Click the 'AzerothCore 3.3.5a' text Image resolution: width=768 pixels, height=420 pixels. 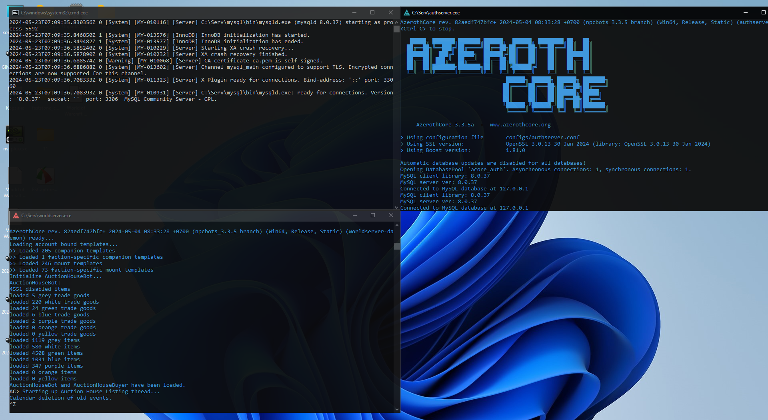pyautogui.click(x=445, y=125)
